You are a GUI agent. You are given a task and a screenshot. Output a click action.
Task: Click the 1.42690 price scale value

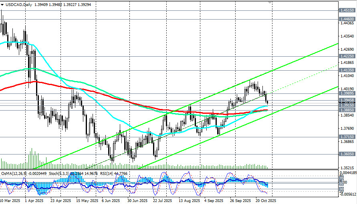point(347,50)
